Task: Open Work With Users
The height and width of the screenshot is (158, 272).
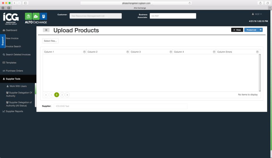Action: [x=17, y=86]
